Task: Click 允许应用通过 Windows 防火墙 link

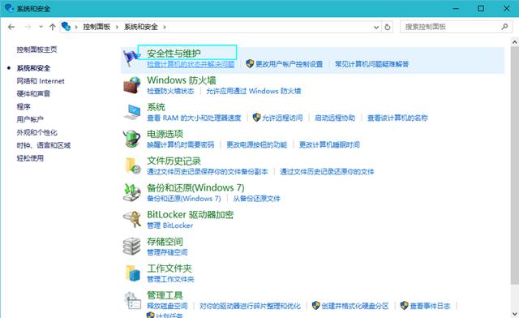Action: tap(254, 91)
